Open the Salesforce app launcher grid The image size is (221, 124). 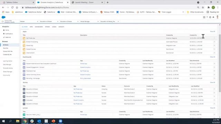204,17
